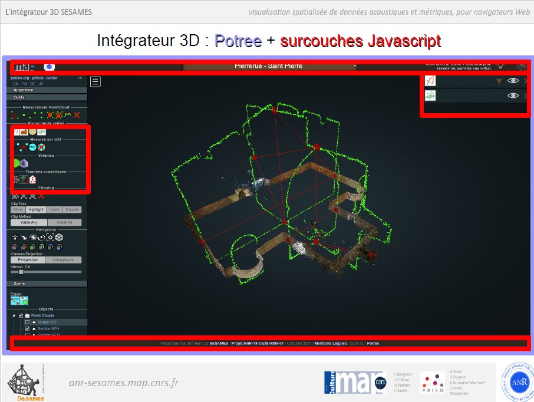Open the twitter link in sidebar
The height and width of the screenshot is (402, 534).
52,78
